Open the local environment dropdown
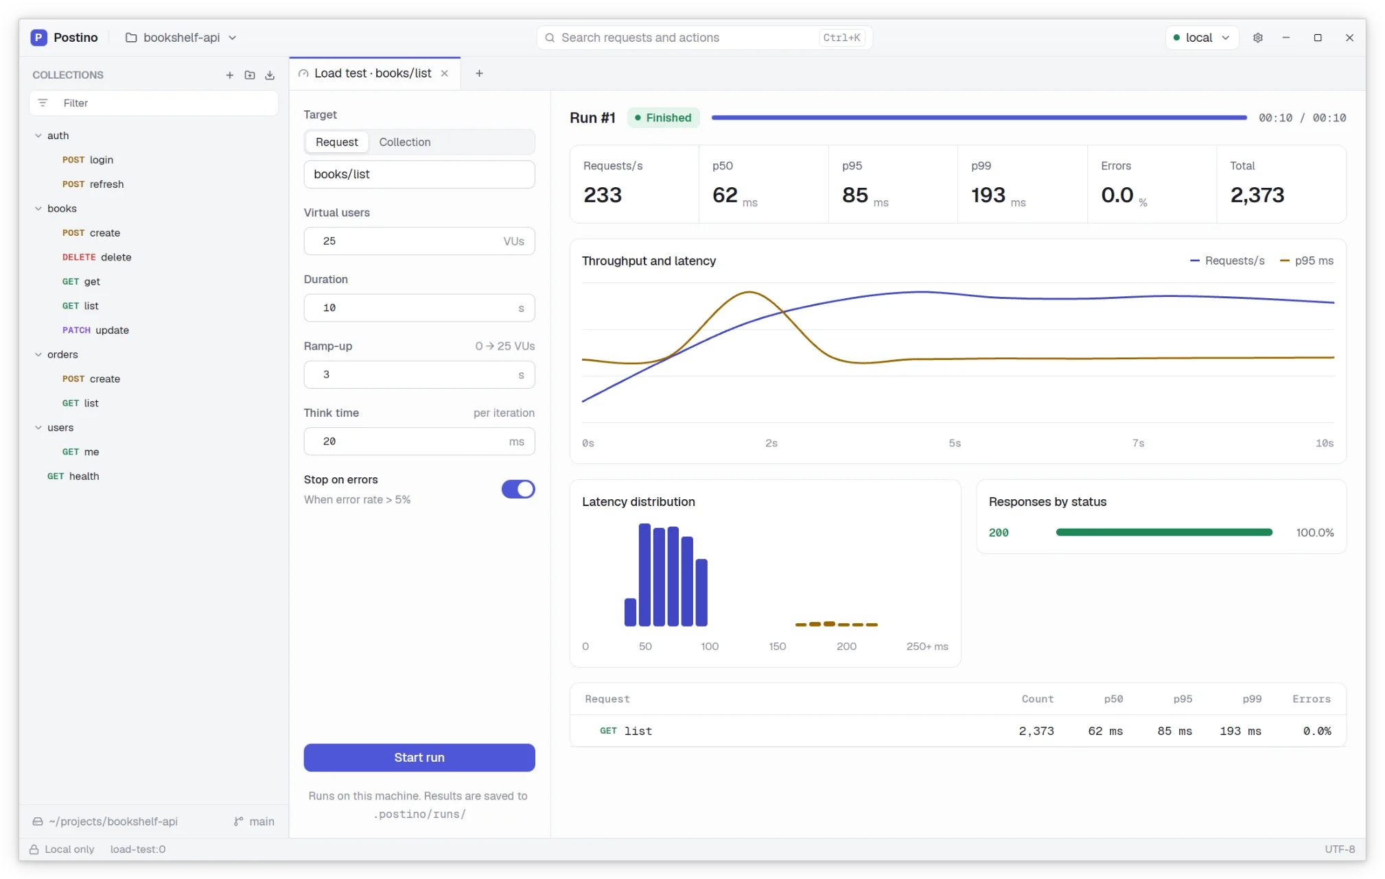Screen dimensions: 1385x879 (1202, 38)
